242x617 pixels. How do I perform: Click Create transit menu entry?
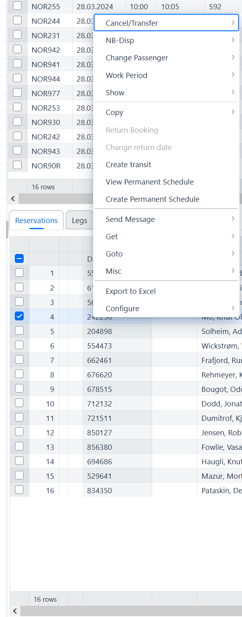point(128,165)
